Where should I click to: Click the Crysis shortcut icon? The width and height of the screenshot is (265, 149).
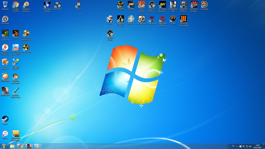(x=110, y=19)
